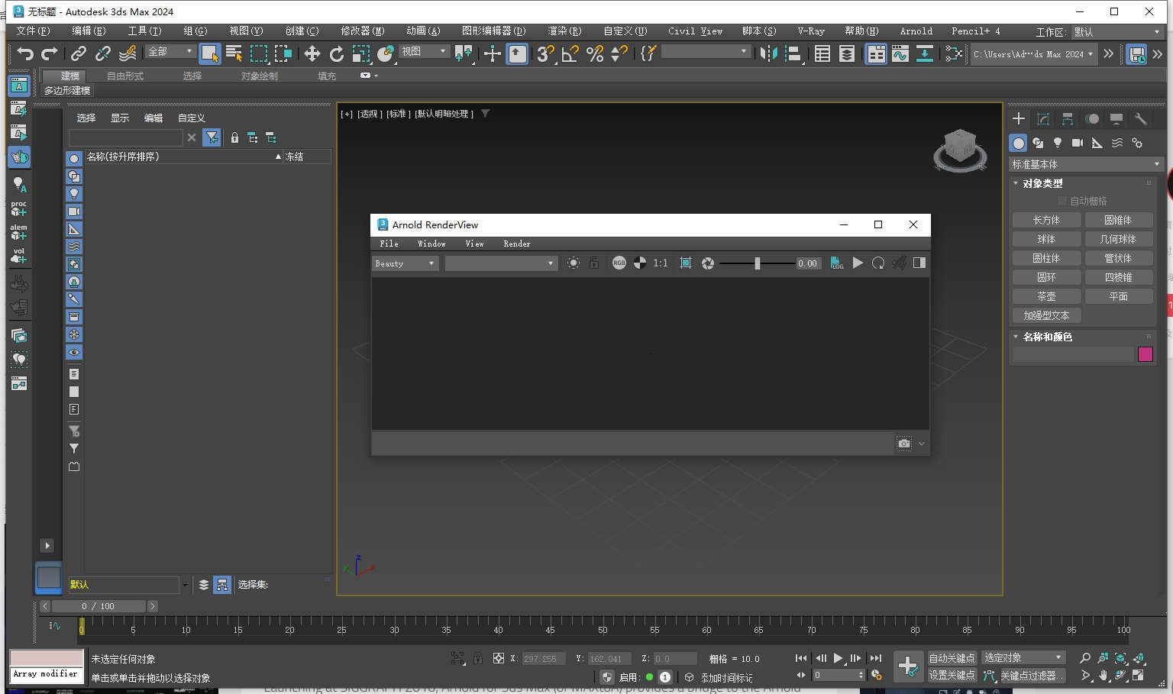Click the Redo arrow in main toolbar

pyautogui.click(x=50, y=53)
